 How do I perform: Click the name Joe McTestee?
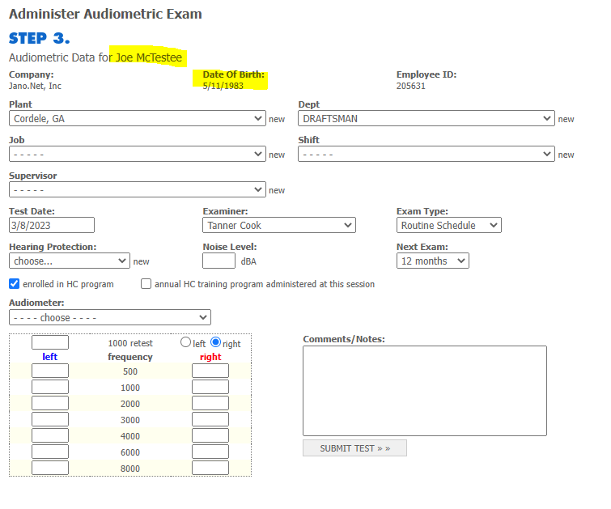click(149, 57)
